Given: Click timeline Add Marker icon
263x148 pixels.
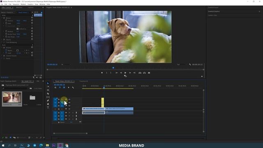Looking at the screenshot, I should [x=69, y=88].
